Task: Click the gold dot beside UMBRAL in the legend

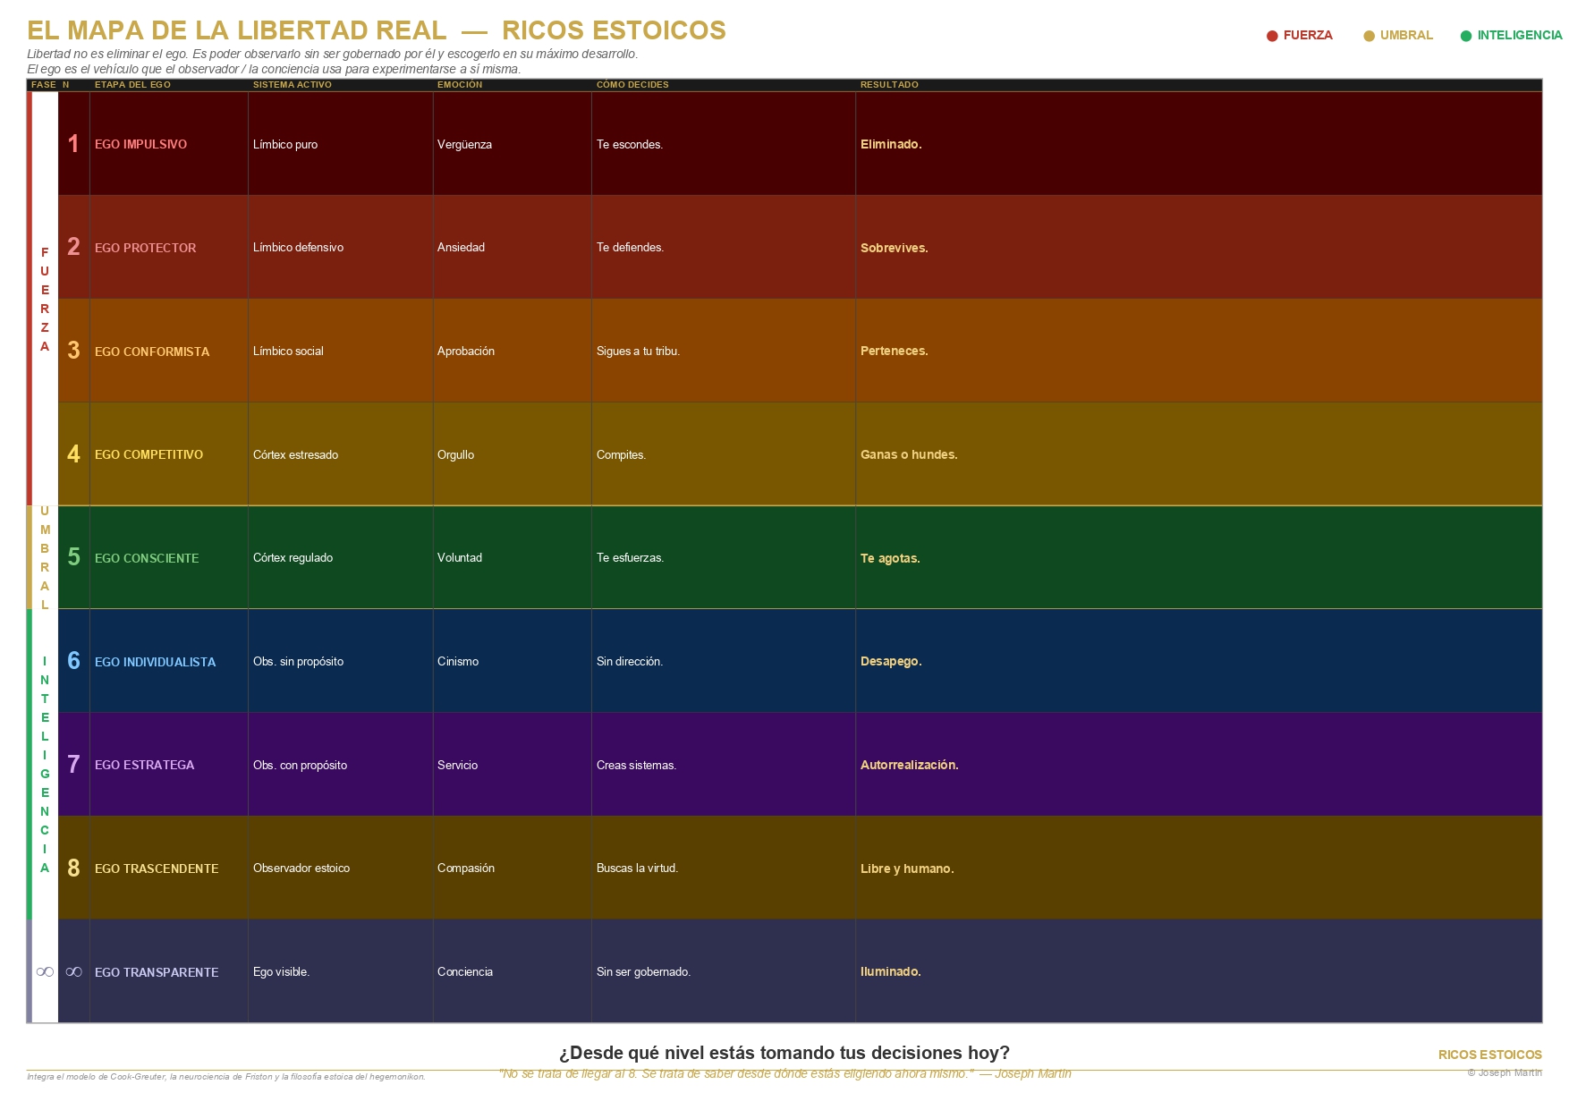Action: pos(1369,36)
